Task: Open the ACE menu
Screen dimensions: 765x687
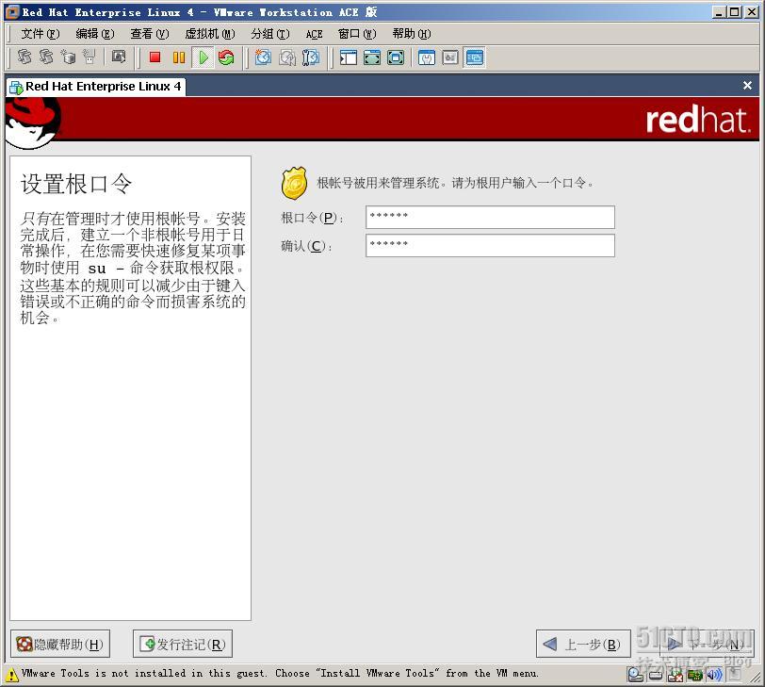Action: pyautogui.click(x=315, y=34)
